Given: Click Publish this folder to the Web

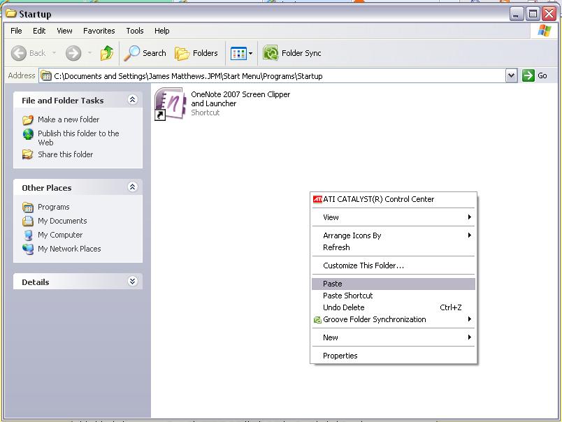Looking at the screenshot, I should [78, 138].
